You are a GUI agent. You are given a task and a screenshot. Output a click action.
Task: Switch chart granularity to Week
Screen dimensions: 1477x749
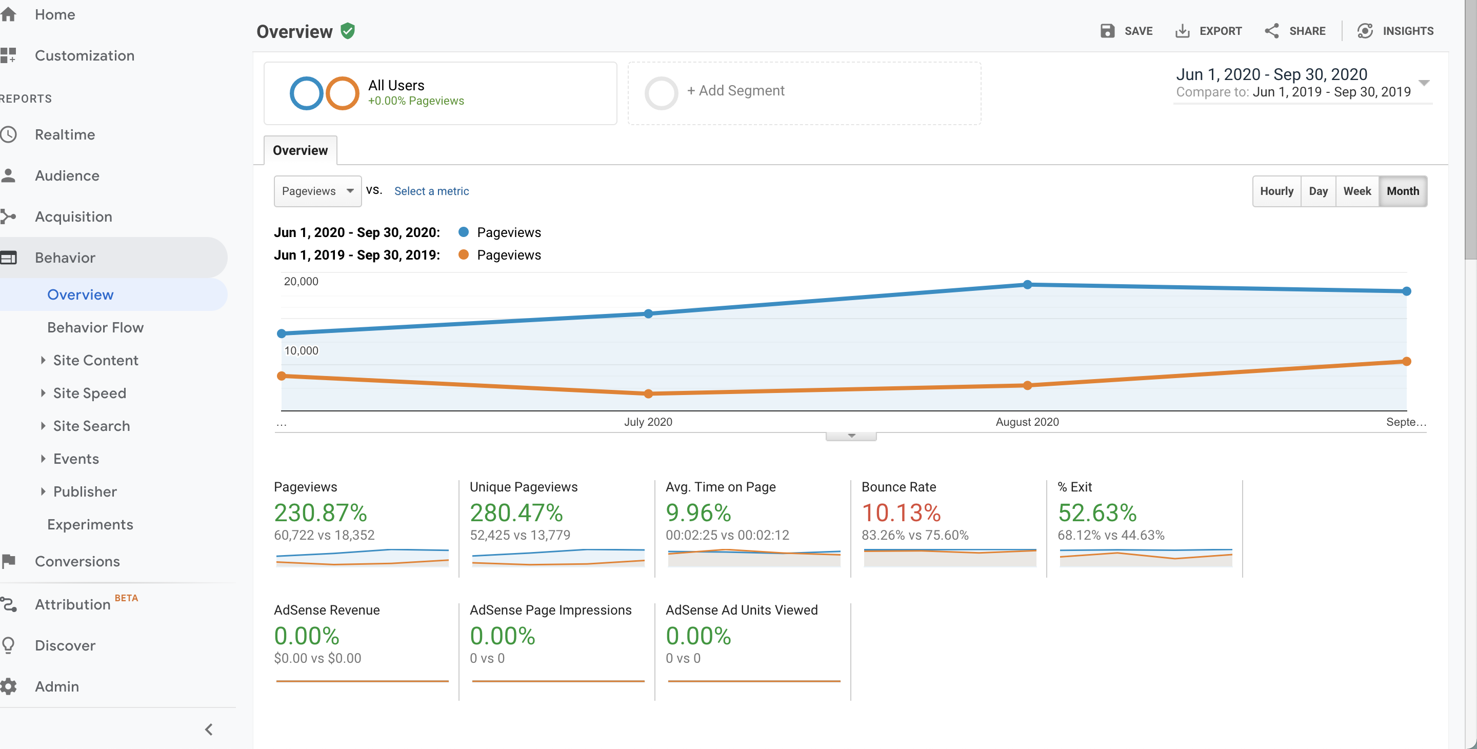click(1356, 191)
